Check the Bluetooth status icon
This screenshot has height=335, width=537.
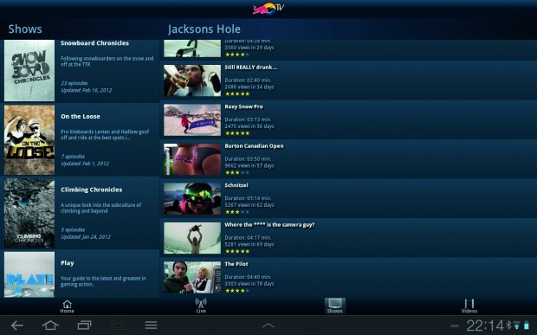pyautogui.click(x=509, y=325)
